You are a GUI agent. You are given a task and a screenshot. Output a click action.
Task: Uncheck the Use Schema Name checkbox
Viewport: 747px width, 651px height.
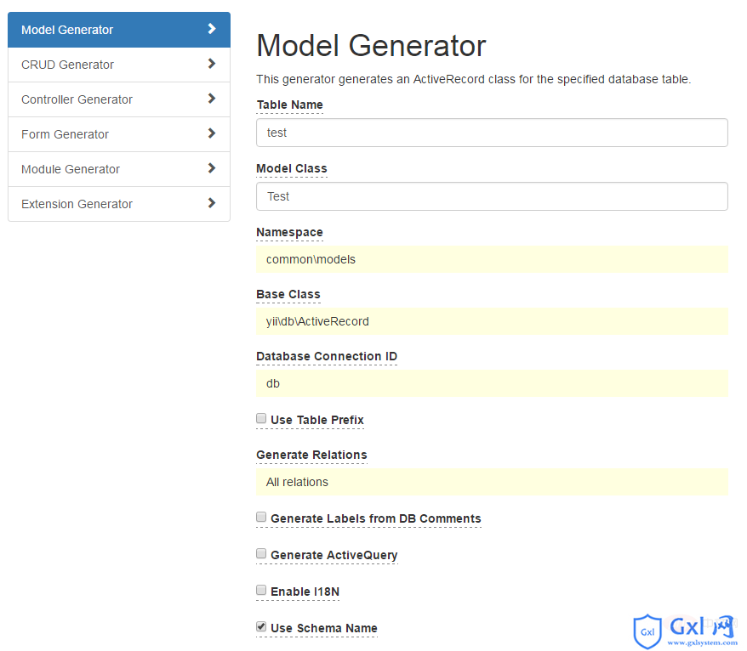pyautogui.click(x=261, y=626)
